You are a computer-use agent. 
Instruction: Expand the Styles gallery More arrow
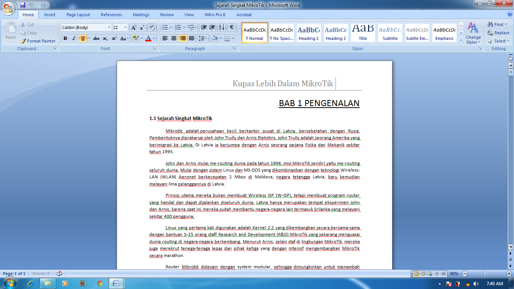(x=461, y=41)
